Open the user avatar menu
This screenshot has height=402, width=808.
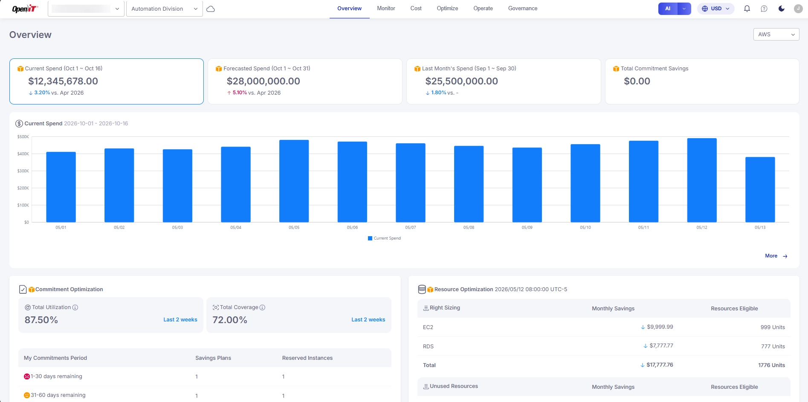point(798,9)
